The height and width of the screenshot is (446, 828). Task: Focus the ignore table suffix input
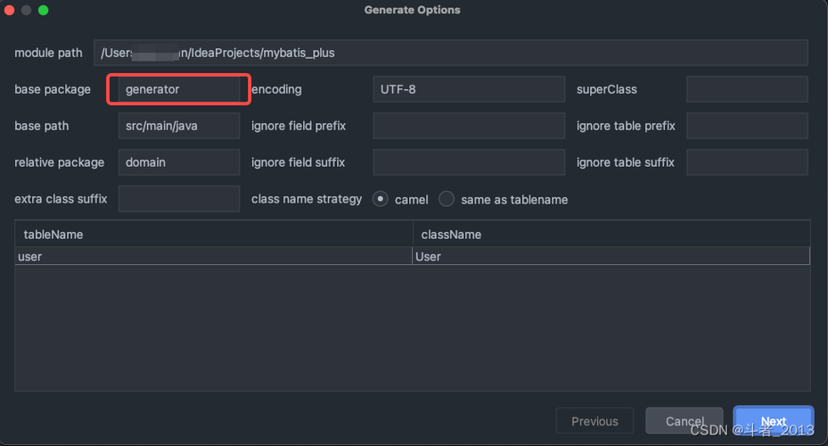tap(747, 162)
